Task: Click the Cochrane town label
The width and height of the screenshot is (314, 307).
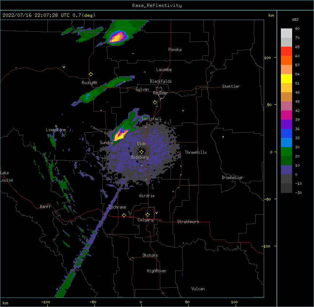Action: point(117,207)
